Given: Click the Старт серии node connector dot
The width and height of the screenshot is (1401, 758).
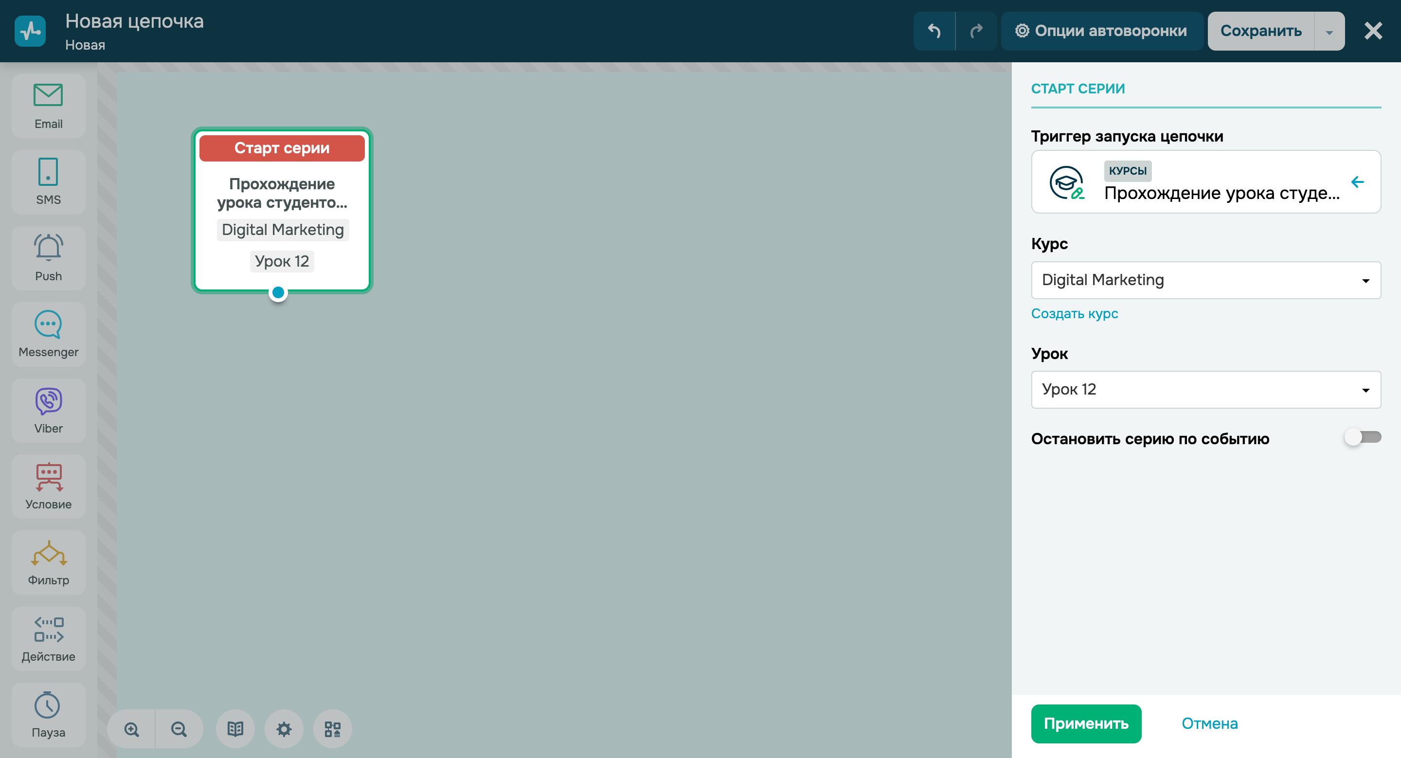Looking at the screenshot, I should 278,292.
